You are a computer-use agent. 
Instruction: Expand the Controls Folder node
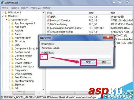click(x=10, y=56)
